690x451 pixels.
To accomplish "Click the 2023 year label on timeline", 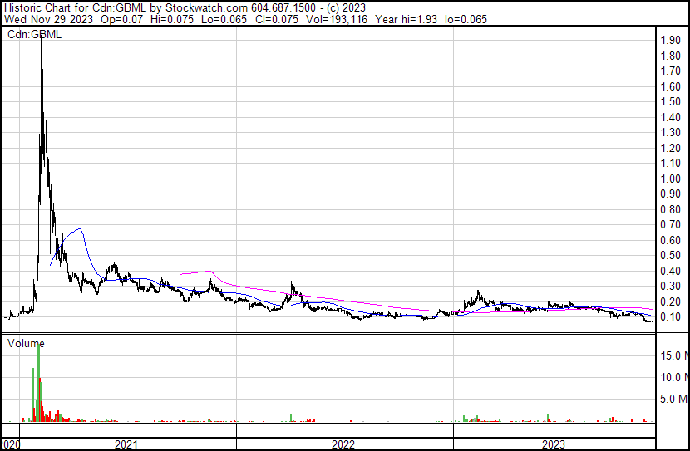I will tap(553, 444).
